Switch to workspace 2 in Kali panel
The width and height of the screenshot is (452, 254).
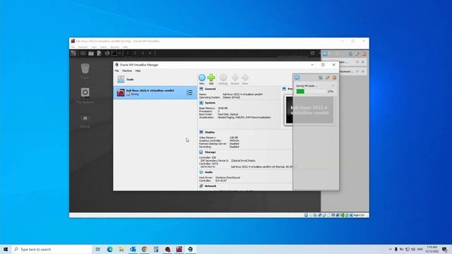click(x=135, y=54)
